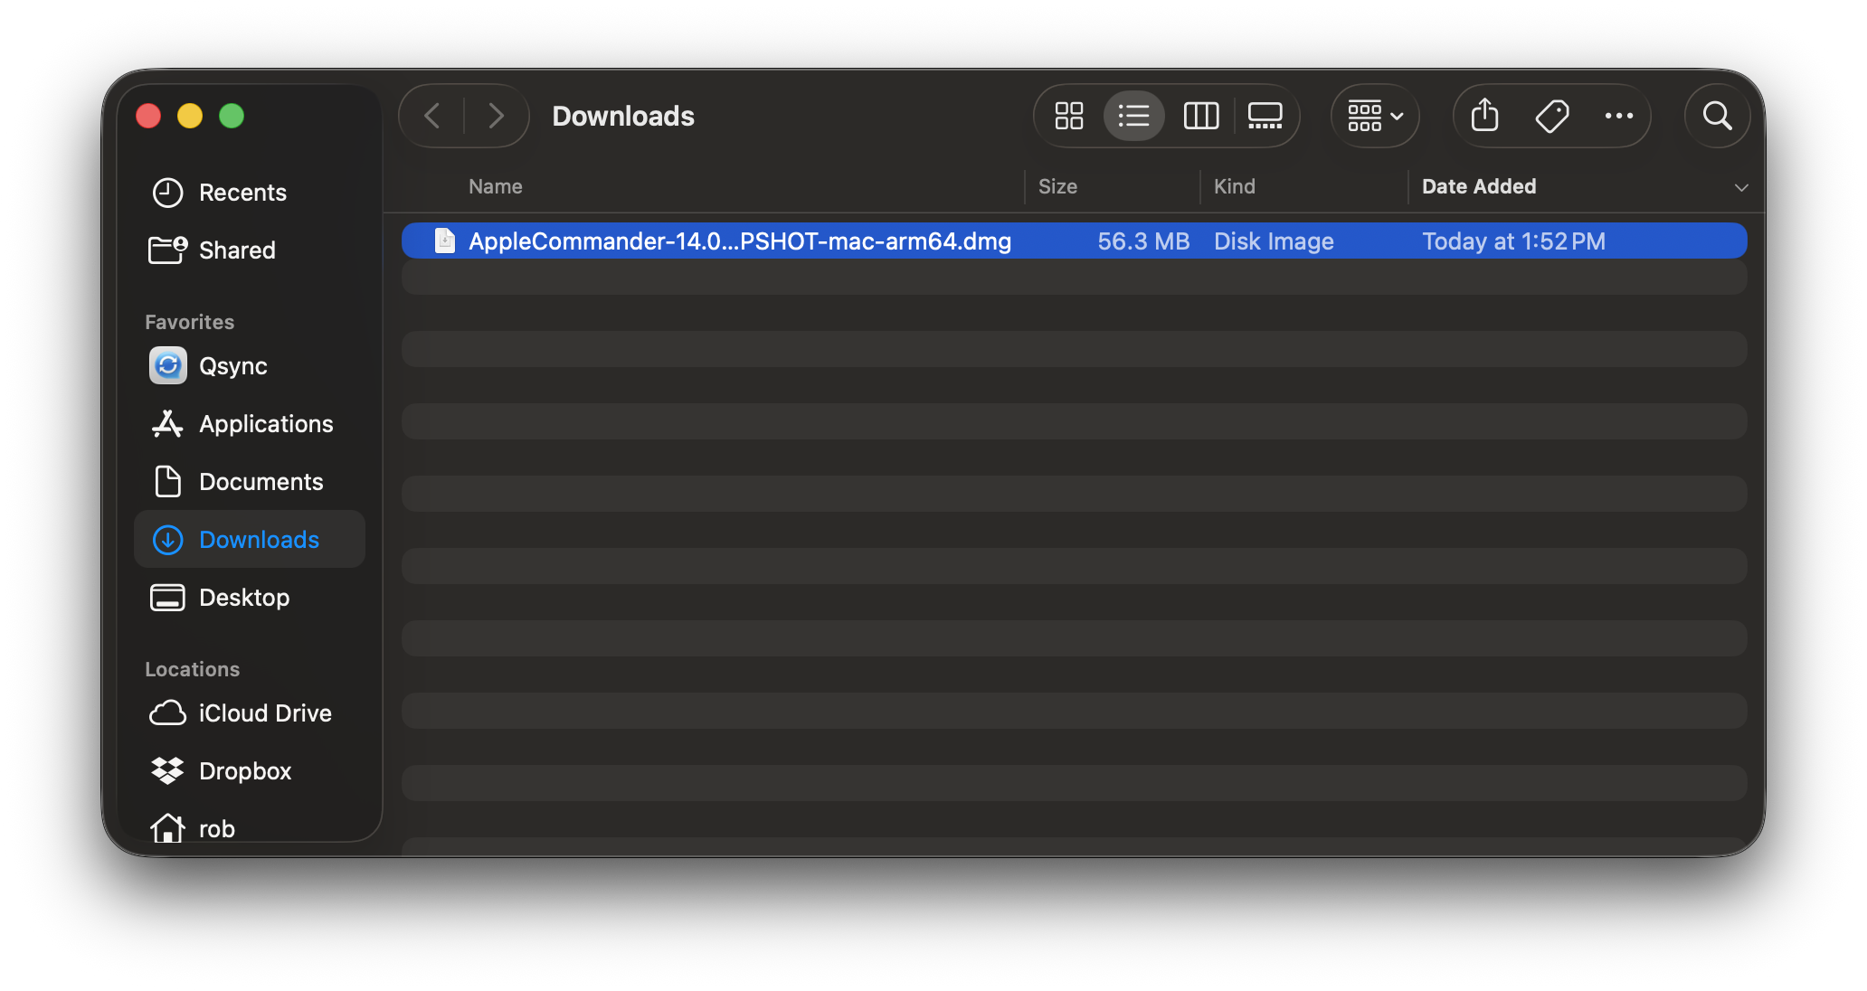Click the Desktop display icon
1867x991 pixels.
click(x=167, y=598)
